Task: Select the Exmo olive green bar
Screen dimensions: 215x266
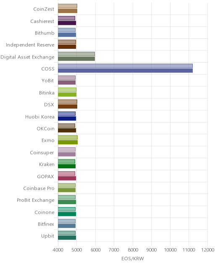Action: 68,142
